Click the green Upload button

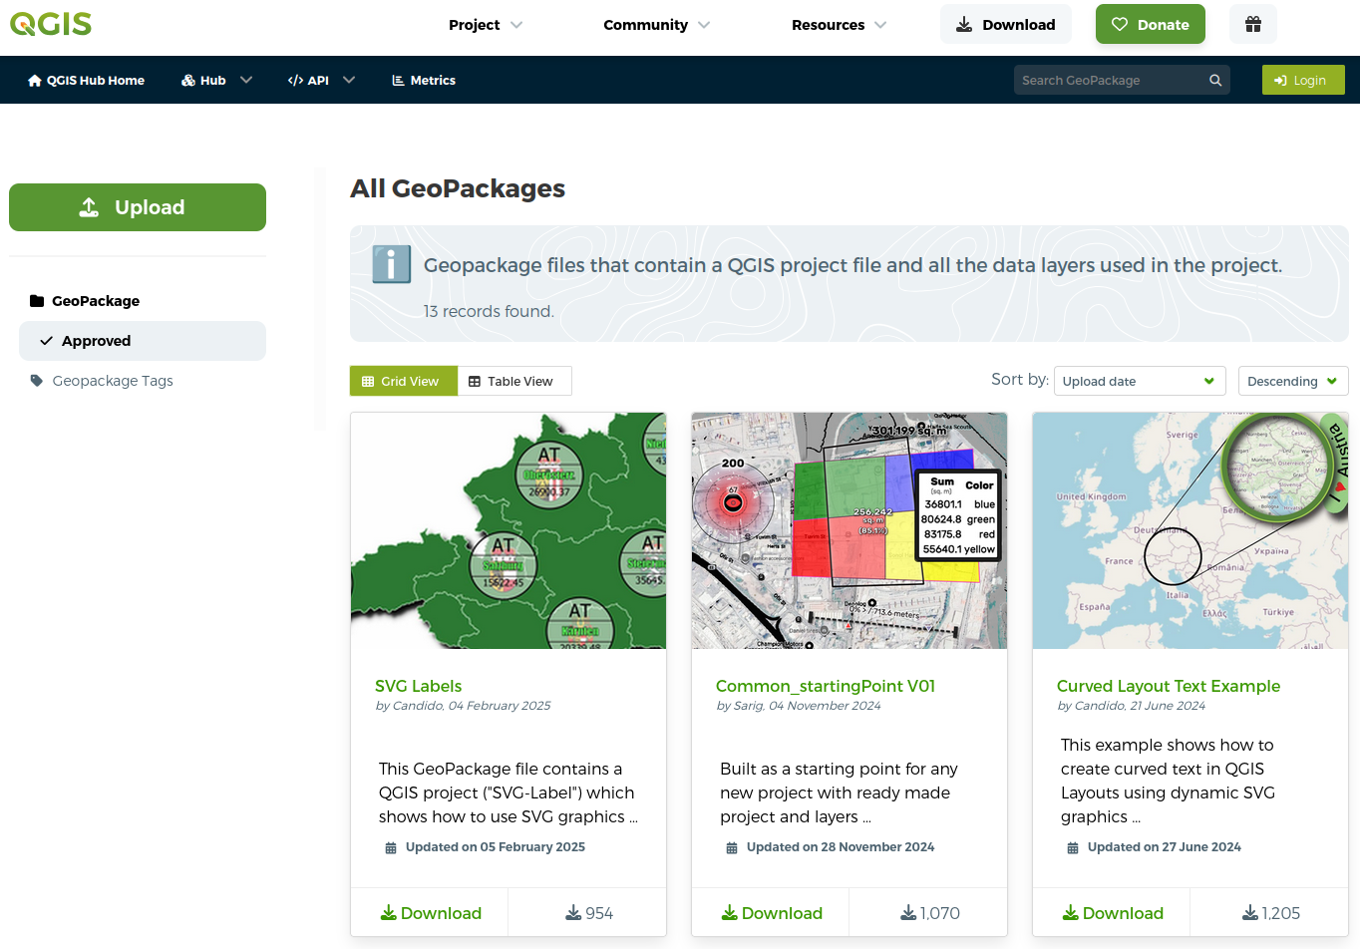point(138,207)
